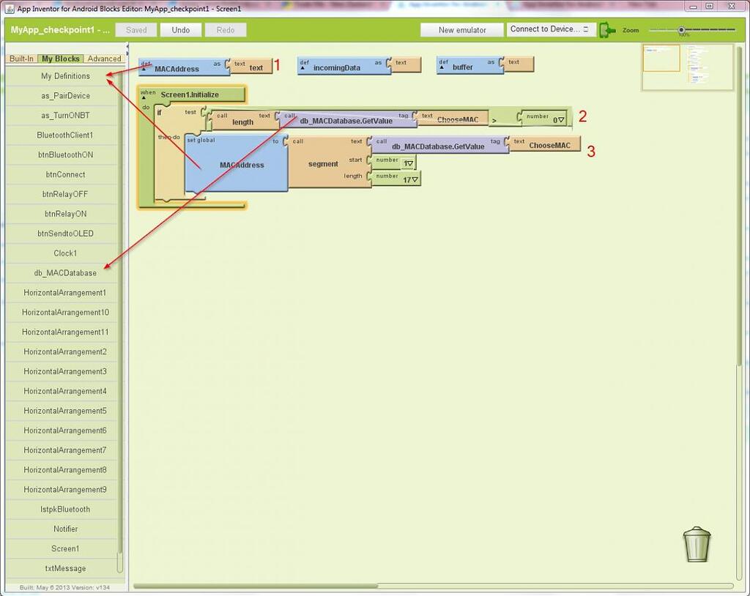Image resolution: width=750 pixels, height=596 pixels.
Task: Open dropdown on number 17 block
Action: 415,180
